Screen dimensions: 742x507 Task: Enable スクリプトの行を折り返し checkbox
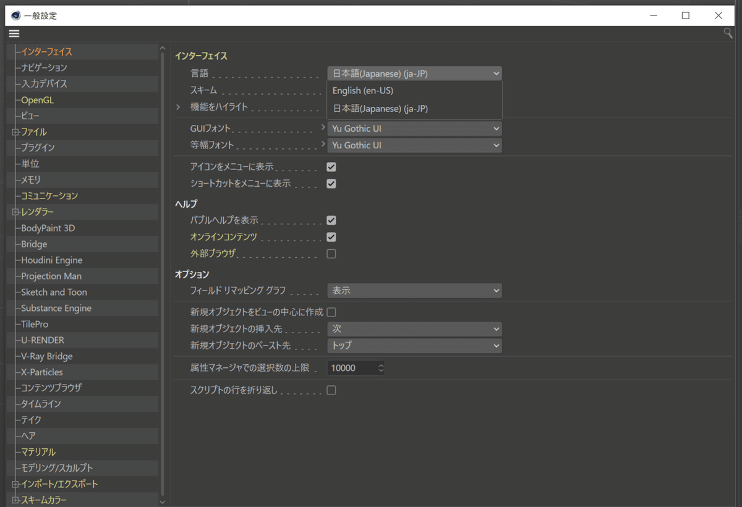point(331,390)
